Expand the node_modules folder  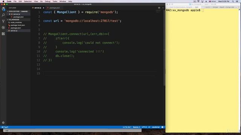point(16,22)
